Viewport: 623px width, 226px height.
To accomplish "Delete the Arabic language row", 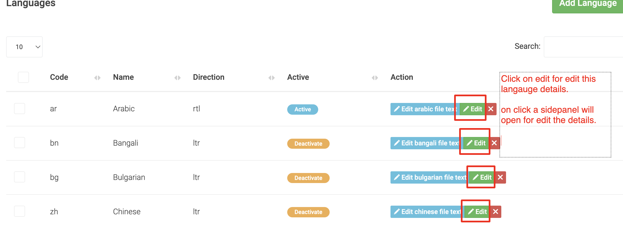I will [491, 109].
